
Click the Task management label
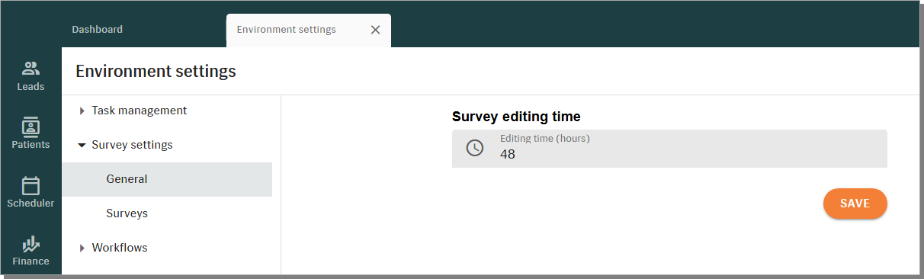tap(140, 111)
